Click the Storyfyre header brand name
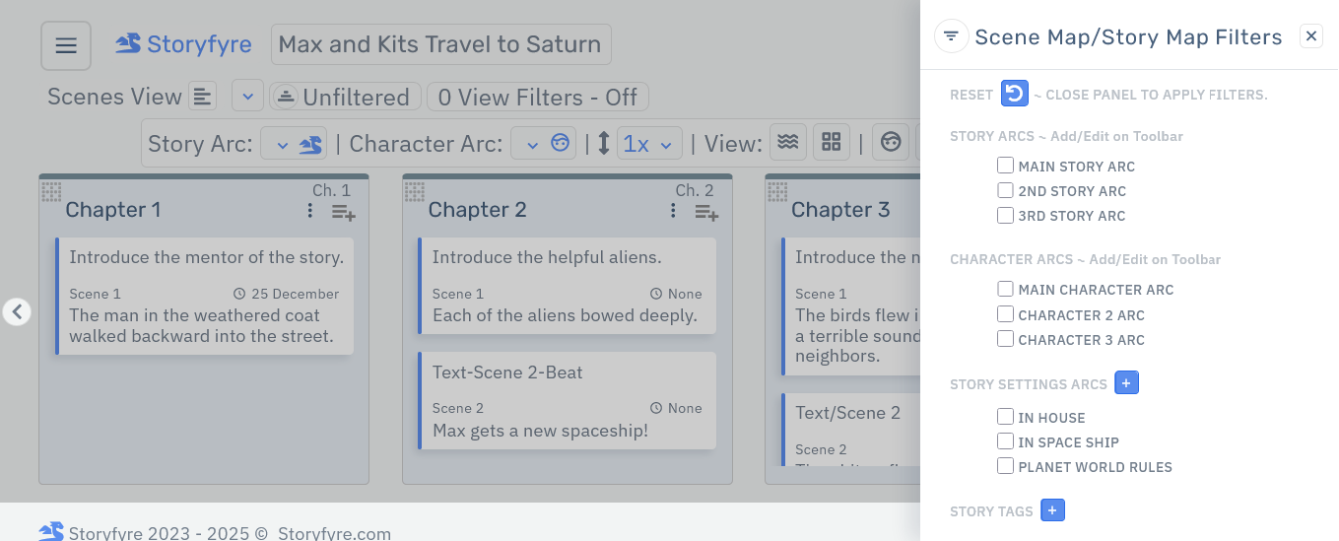Image resolution: width=1339 pixels, height=541 pixels. click(x=199, y=44)
